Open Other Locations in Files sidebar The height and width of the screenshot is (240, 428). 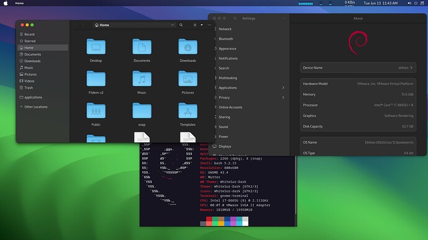[43, 106]
